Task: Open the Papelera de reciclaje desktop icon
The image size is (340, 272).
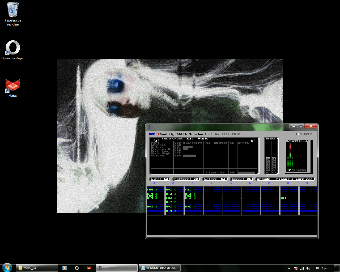Action: 13,14
